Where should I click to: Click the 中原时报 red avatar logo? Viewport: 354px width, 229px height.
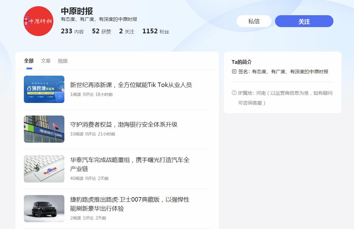39,21
